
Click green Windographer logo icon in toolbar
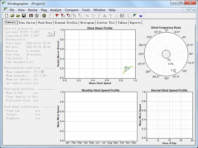pyautogui.click(x=135, y=16)
